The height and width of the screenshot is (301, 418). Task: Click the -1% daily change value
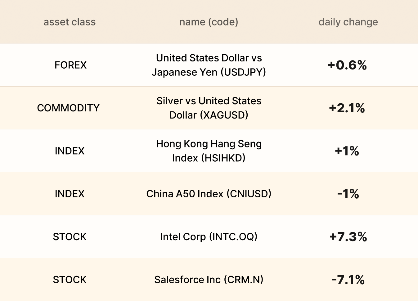pos(348,194)
